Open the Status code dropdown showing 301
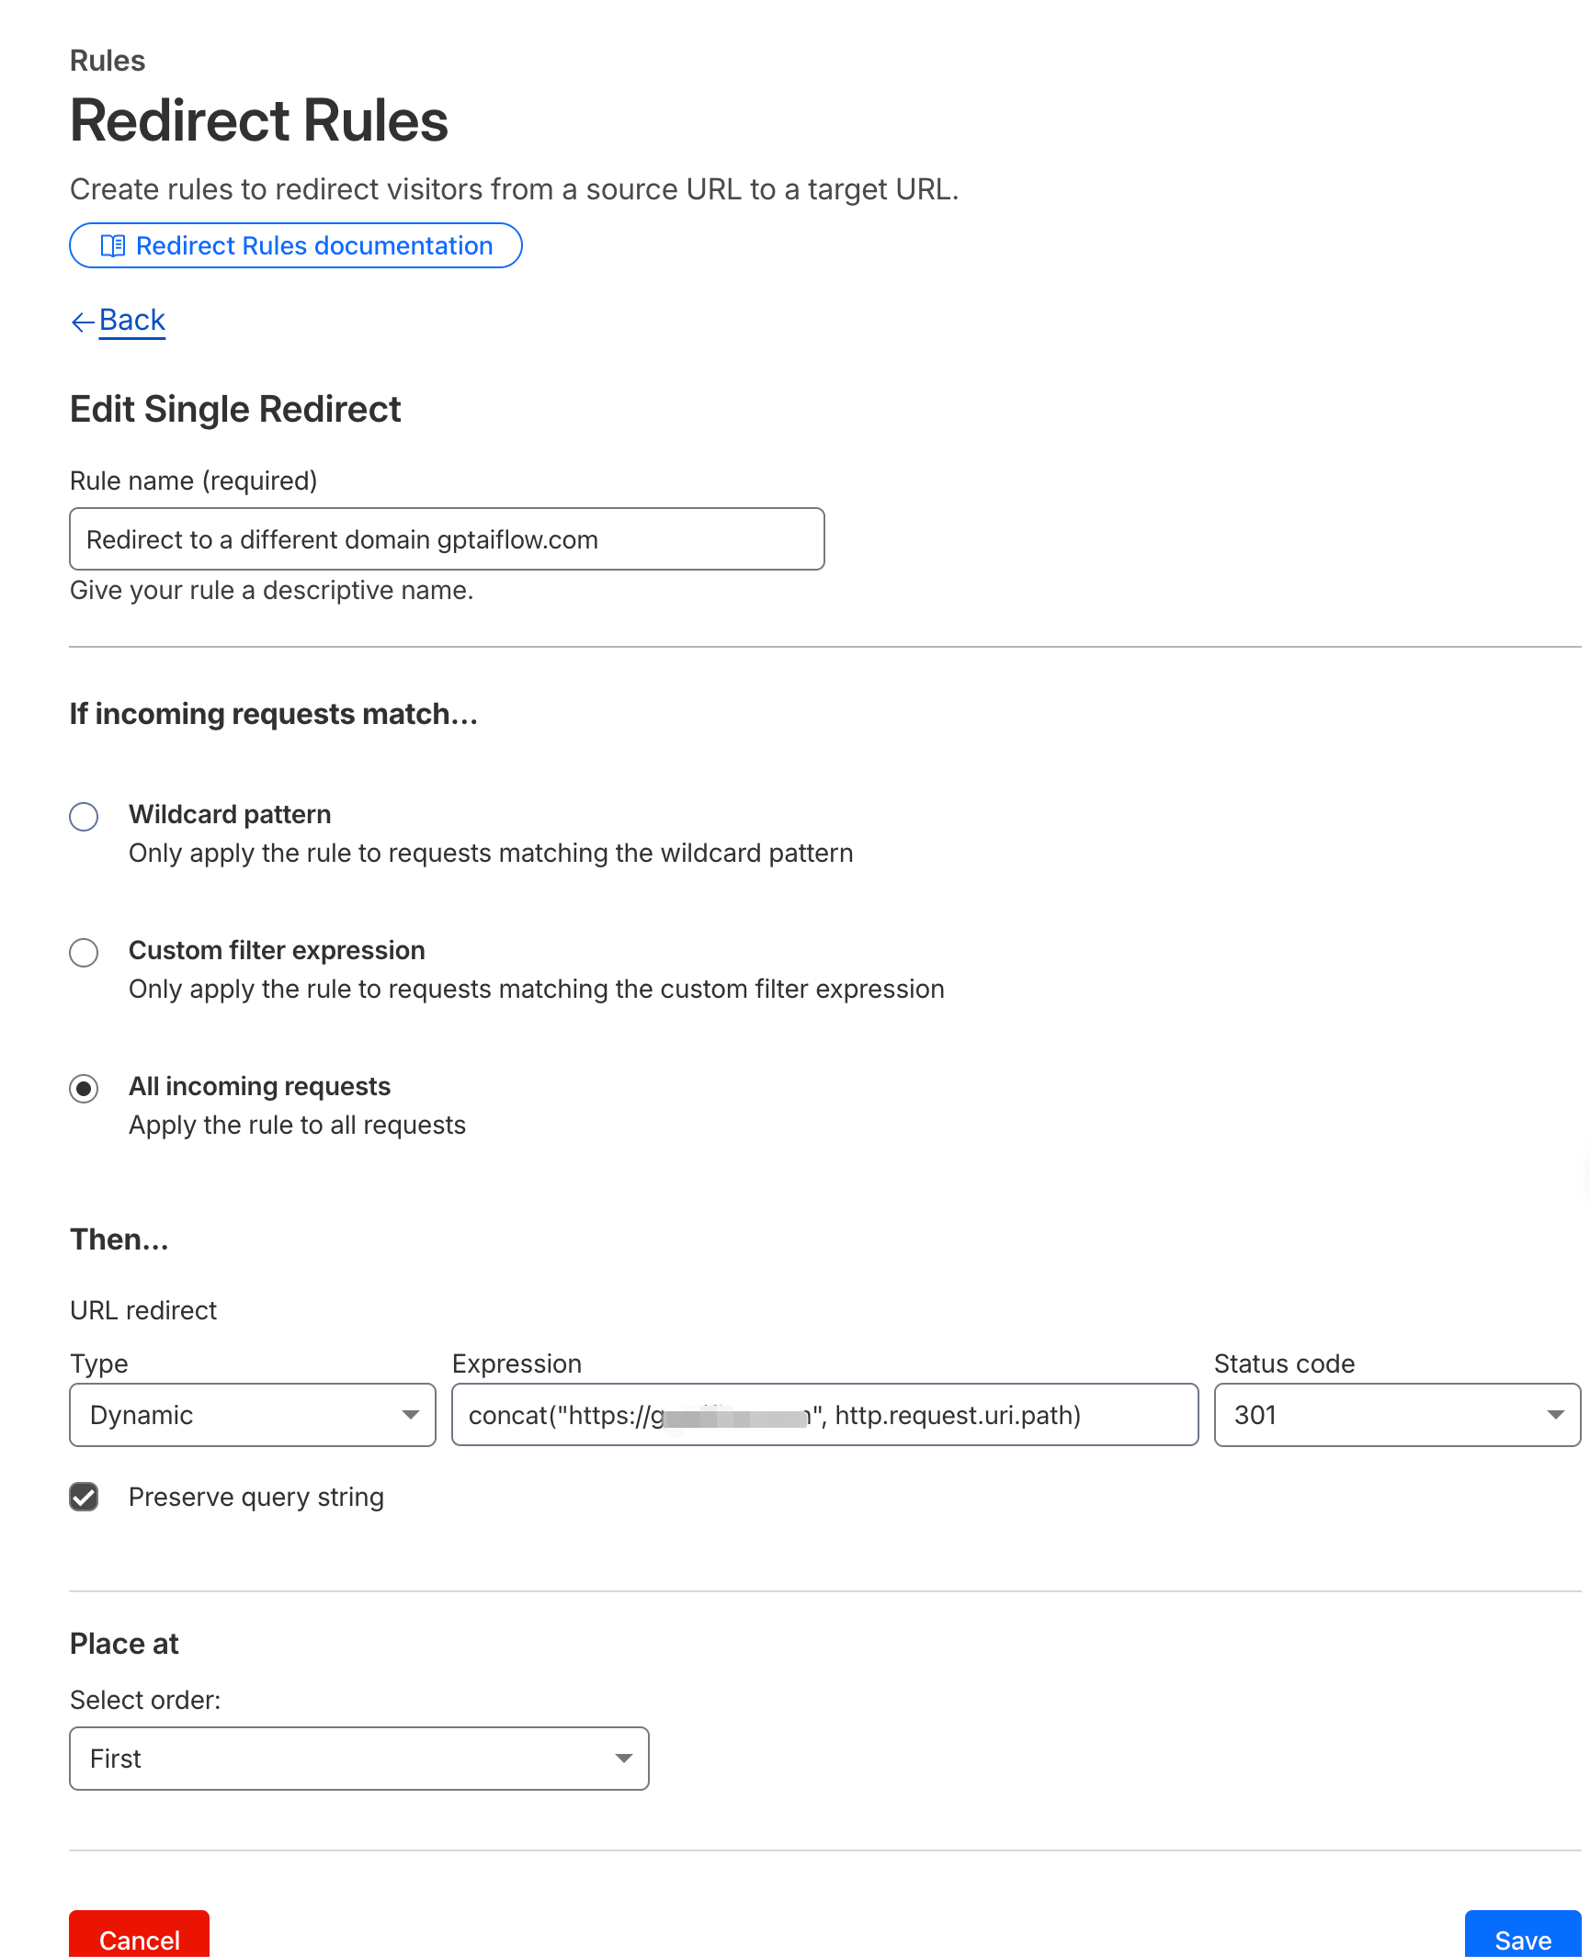Screen dimensions: 1590x1957 click(x=1379, y=1415)
